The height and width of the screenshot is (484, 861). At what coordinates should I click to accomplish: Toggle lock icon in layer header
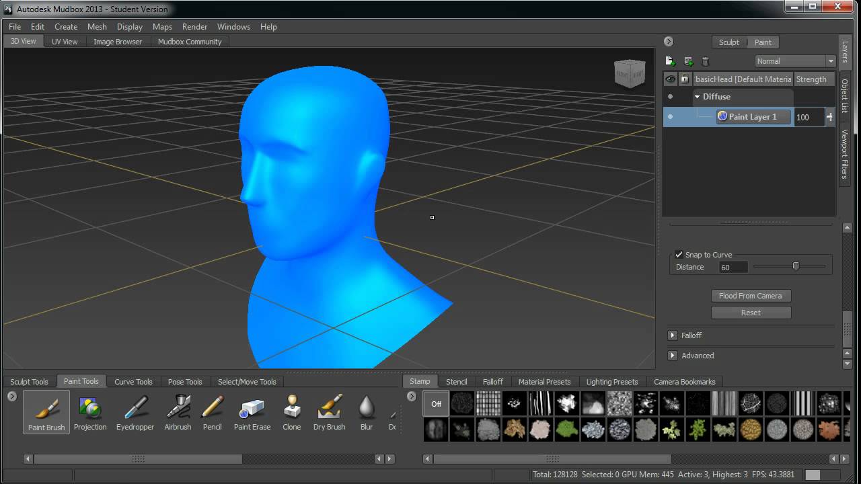pyautogui.click(x=685, y=79)
